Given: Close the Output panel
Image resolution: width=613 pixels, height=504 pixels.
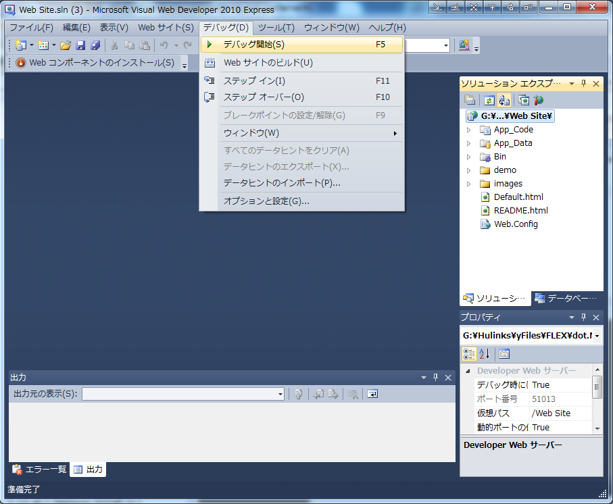Looking at the screenshot, I should (x=448, y=378).
